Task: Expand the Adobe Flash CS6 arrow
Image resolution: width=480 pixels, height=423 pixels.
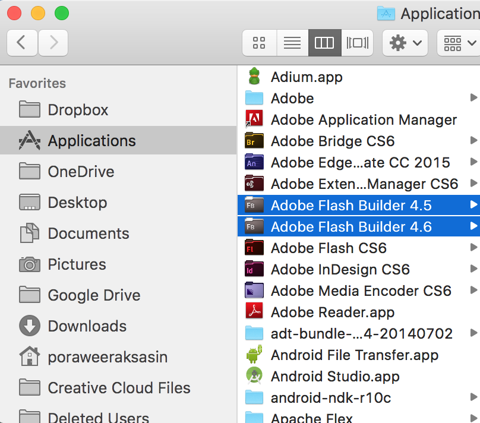Action: pyautogui.click(x=473, y=247)
